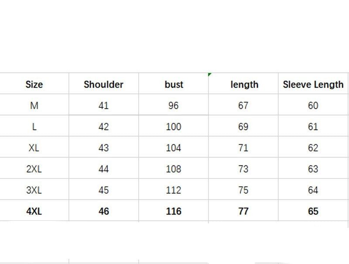This screenshot has height=264, width=349.
Task: Select the sleeve length value 63 cell
Action: click(x=313, y=169)
